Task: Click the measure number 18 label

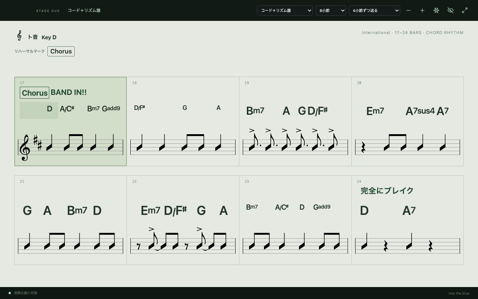Action: 134,83
